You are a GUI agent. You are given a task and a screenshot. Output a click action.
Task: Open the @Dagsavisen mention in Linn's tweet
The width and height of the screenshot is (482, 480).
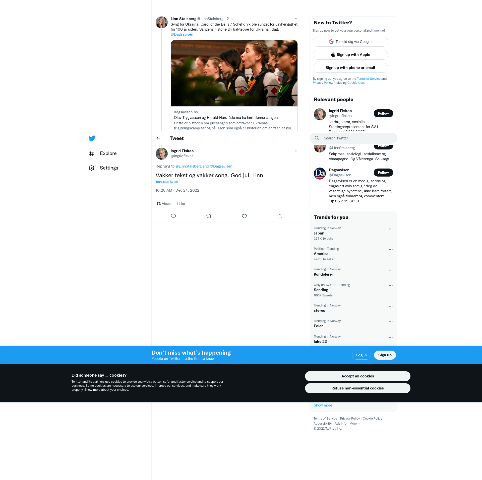point(182,34)
